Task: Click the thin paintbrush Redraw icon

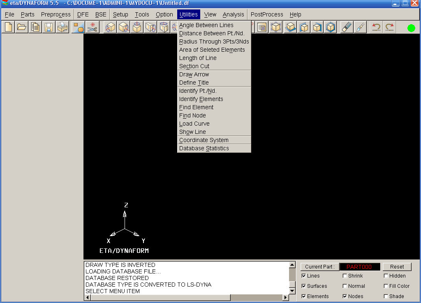Action: [360, 27]
